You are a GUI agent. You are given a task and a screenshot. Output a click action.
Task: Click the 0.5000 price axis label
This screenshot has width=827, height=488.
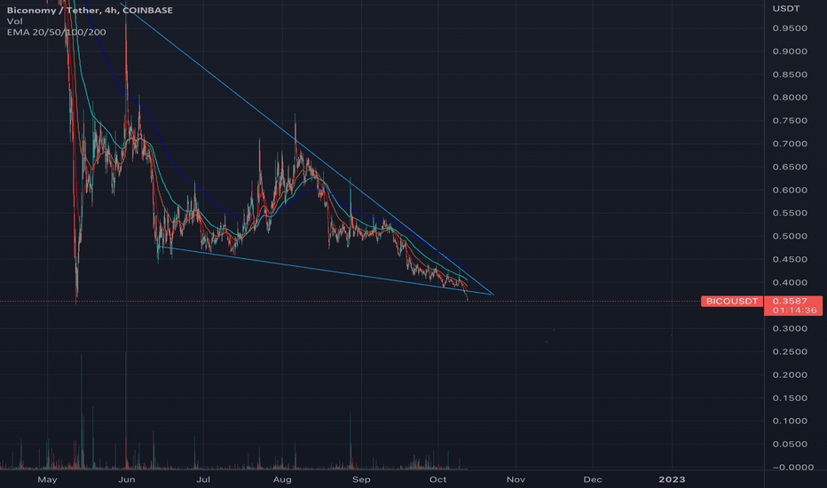point(790,236)
